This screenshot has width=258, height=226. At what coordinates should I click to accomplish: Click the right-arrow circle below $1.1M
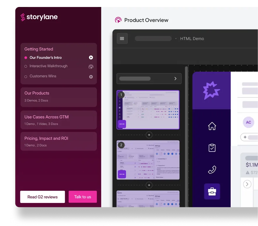[247, 184]
